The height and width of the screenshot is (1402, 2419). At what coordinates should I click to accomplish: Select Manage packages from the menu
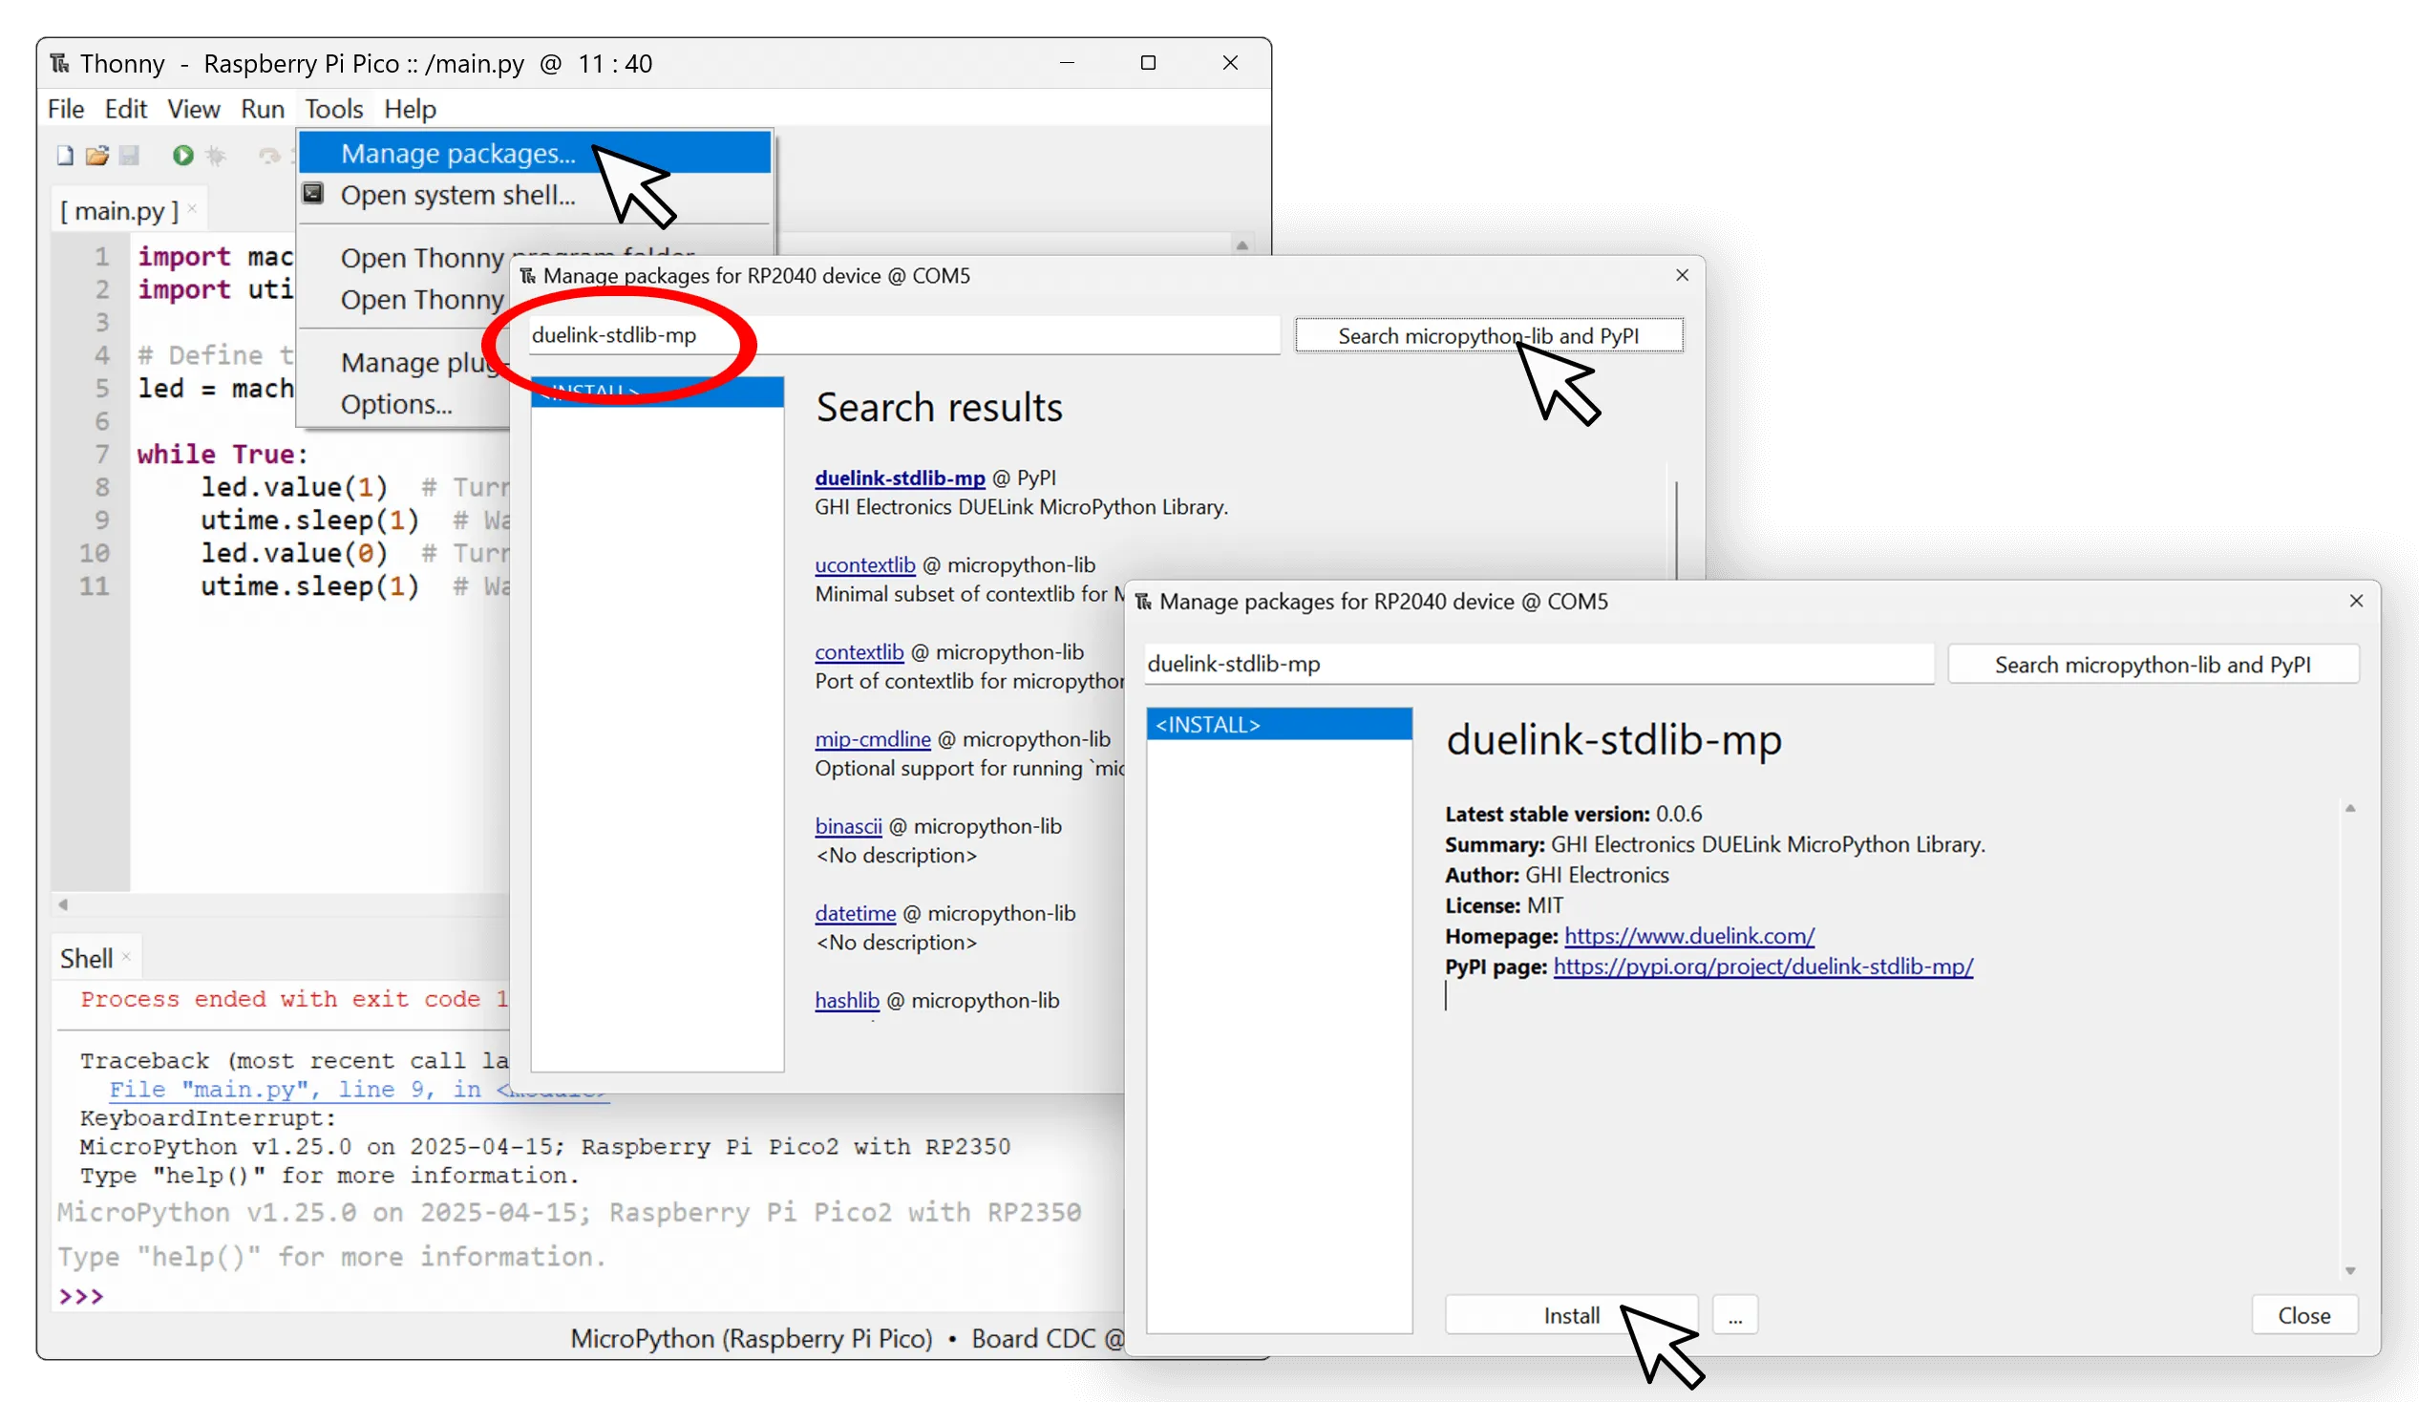(x=456, y=153)
